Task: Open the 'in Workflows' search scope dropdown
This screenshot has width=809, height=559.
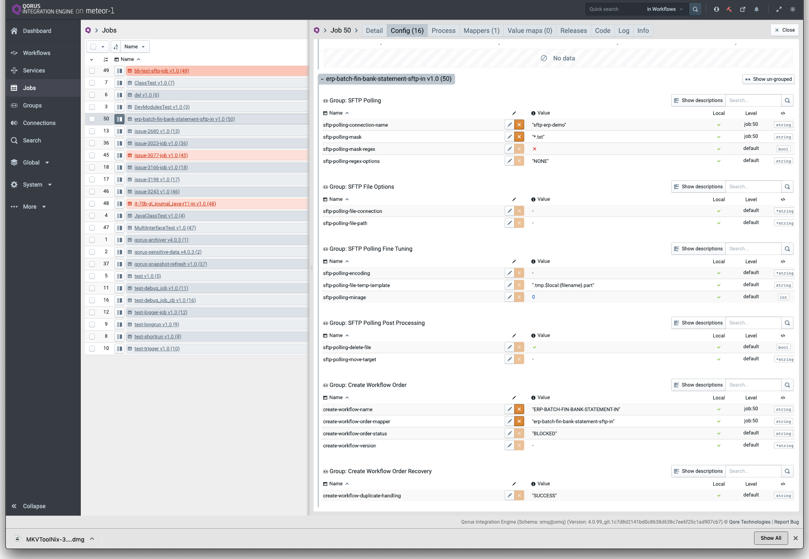Action: pos(665,9)
